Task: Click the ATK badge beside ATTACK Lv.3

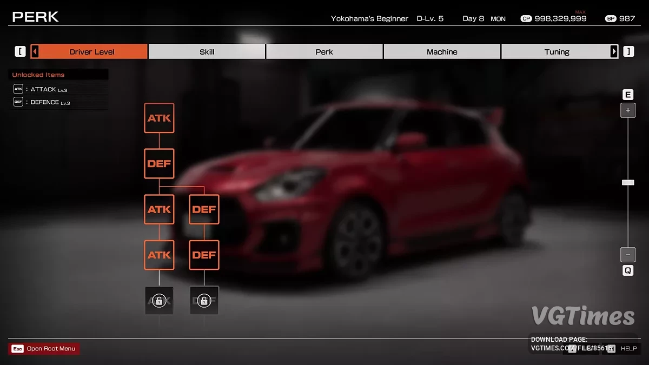Action: tap(18, 89)
